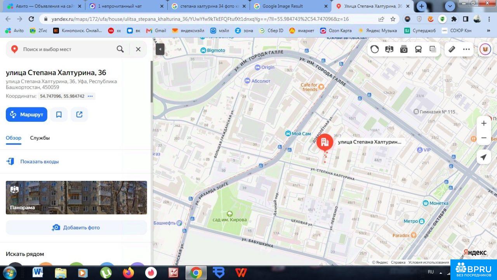
Task: Click the 'Paradox' place marker
Action: click(x=404, y=235)
